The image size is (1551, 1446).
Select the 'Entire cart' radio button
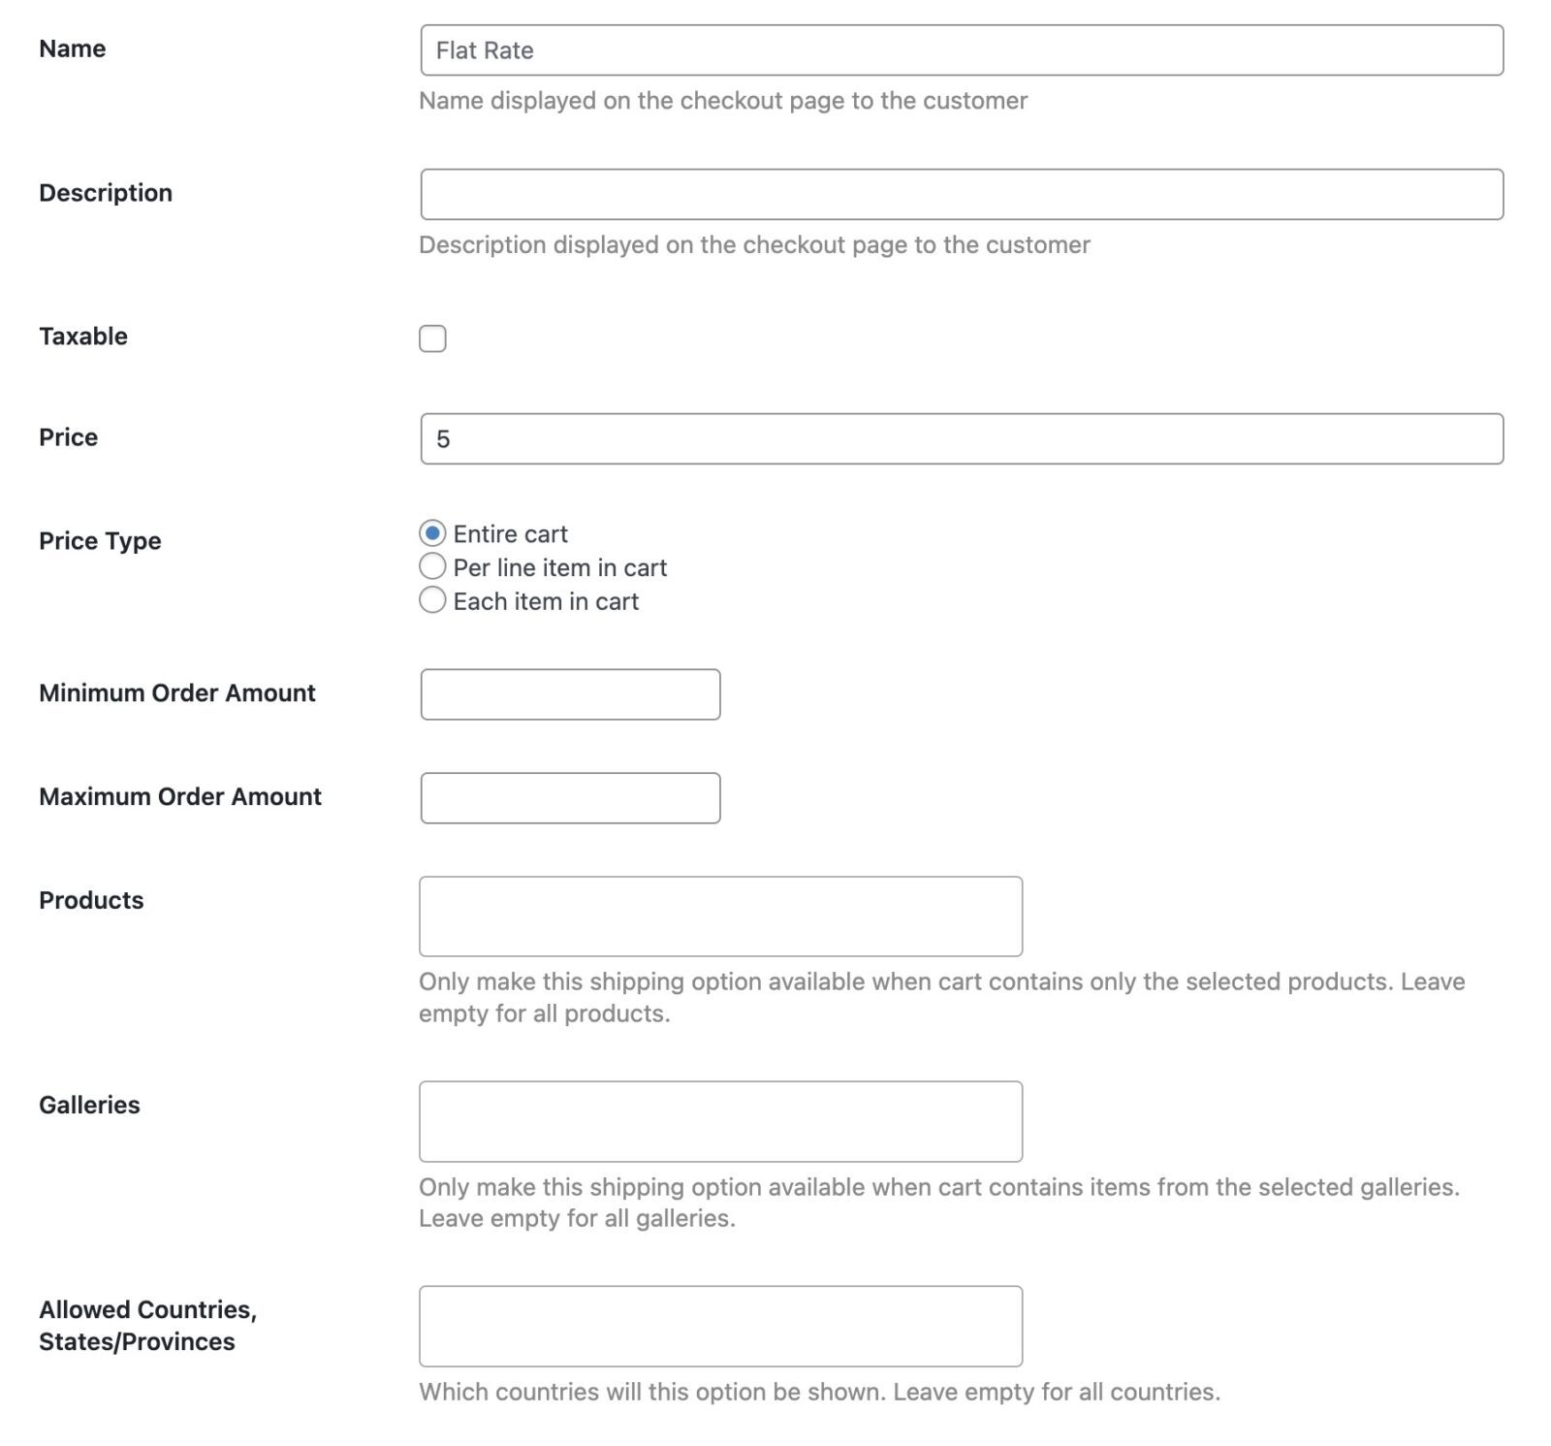(432, 533)
